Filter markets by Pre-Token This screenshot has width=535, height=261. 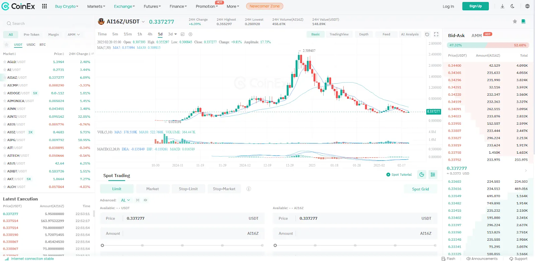click(31, 35)
